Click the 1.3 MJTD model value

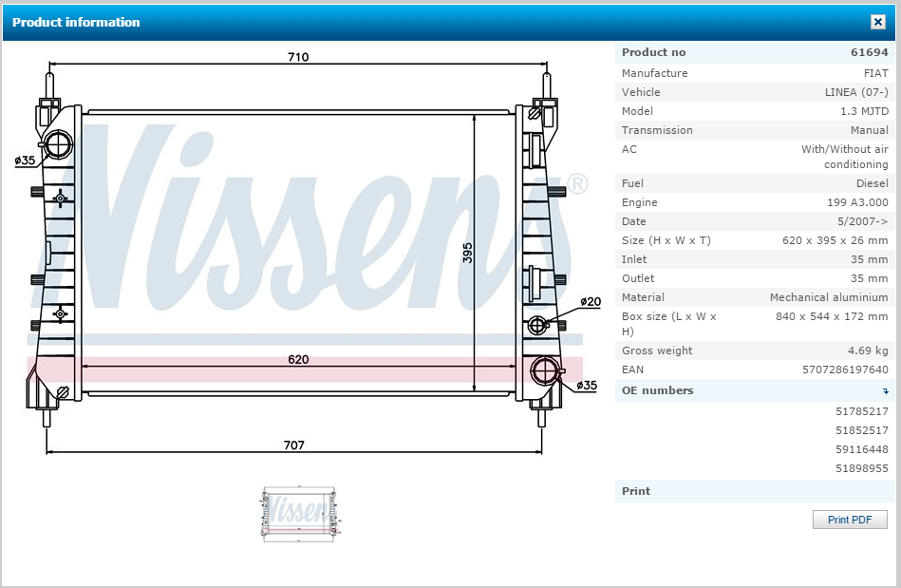pos(864,111)
